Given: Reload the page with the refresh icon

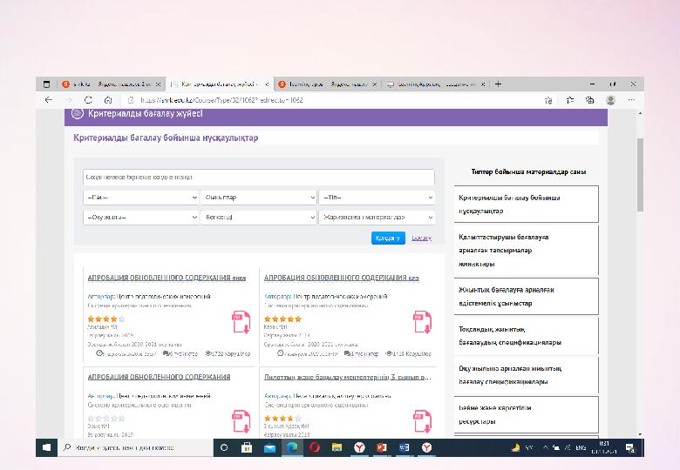Looking at the screenshot, I should click(x=88, y=100).
